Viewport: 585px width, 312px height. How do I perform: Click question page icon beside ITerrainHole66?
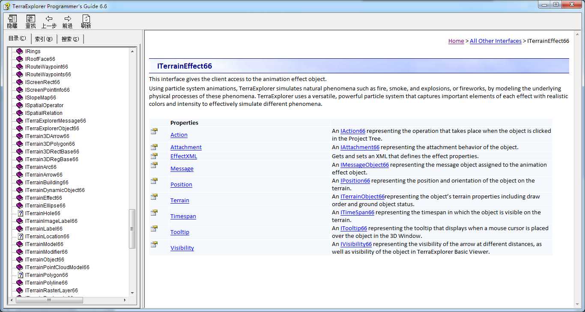tap(20, 213)
